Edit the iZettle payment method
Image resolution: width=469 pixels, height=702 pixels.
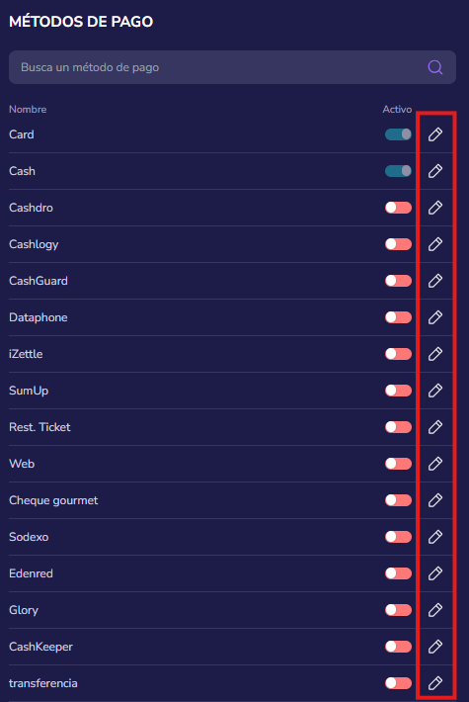[x=435, y=354]
